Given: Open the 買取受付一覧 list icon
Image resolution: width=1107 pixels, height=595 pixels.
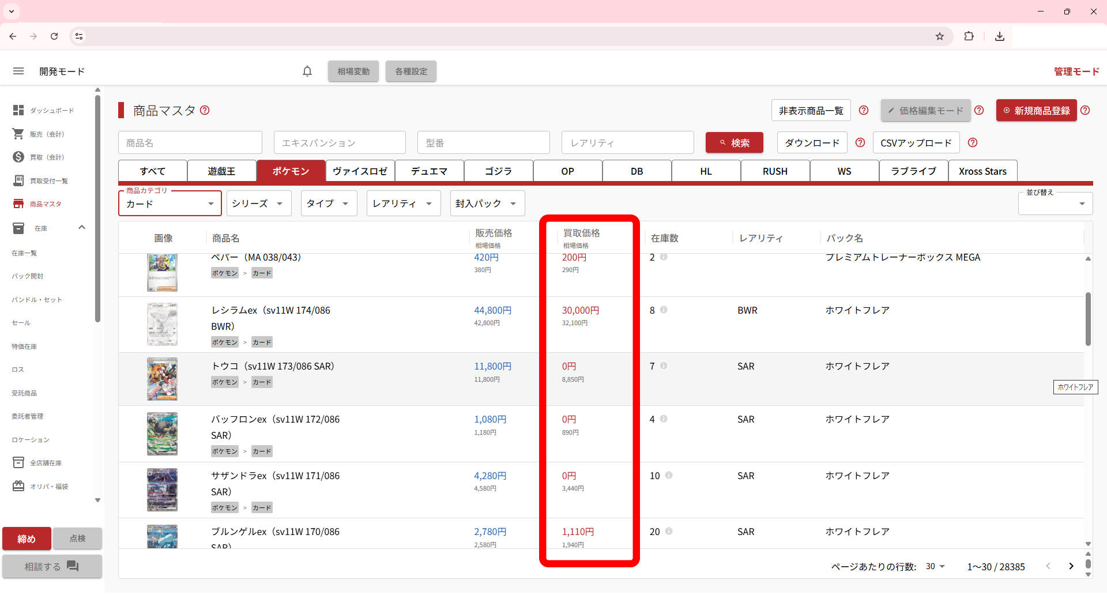Looking at the screenshot, I should tap(18, 180).
